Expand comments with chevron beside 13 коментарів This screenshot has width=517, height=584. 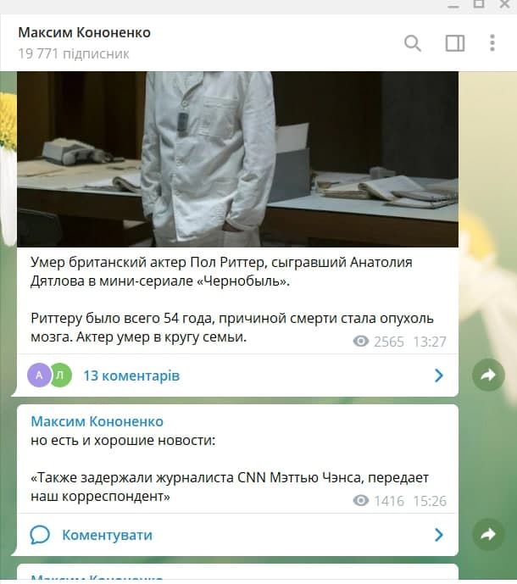[x=439, y=375]
